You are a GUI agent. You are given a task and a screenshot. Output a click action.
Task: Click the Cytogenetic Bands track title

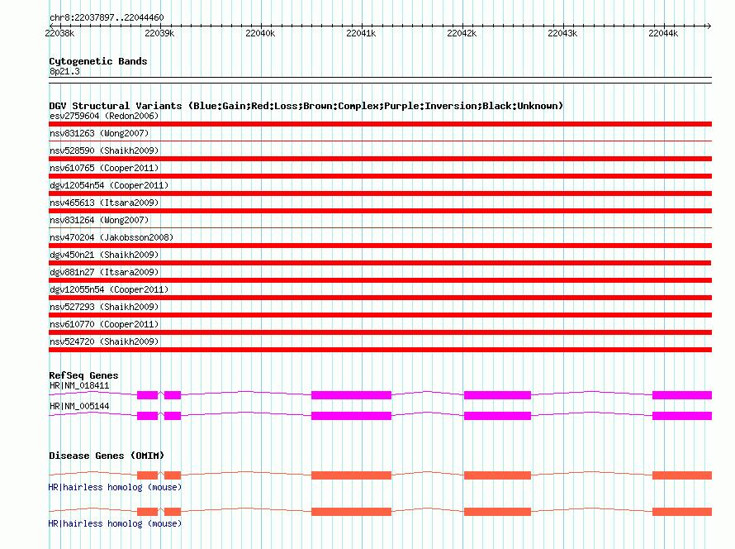[98, 61]
